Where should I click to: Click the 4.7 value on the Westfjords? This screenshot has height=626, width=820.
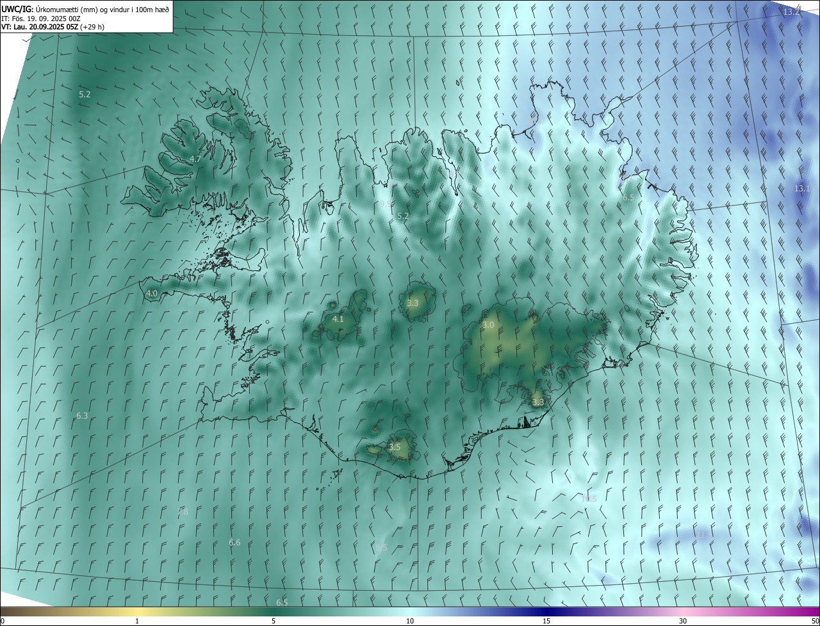[195, 159]
